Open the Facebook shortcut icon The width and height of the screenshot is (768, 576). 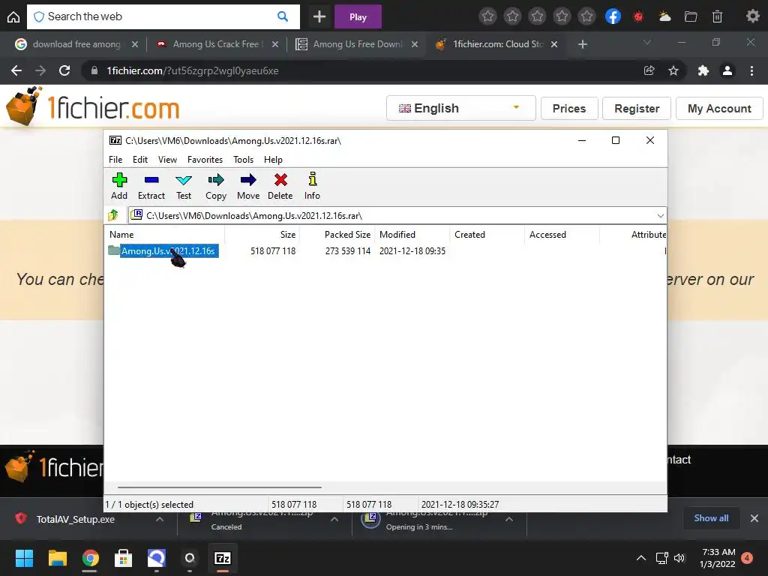coord(613,16)
